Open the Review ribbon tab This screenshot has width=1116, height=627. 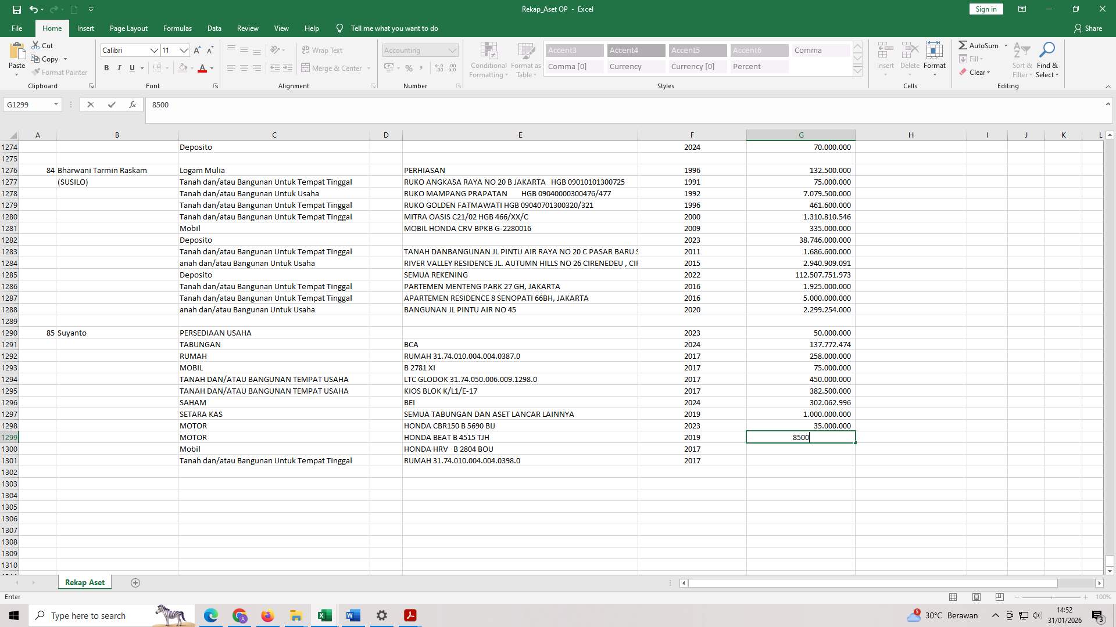(x=248, y=28)
